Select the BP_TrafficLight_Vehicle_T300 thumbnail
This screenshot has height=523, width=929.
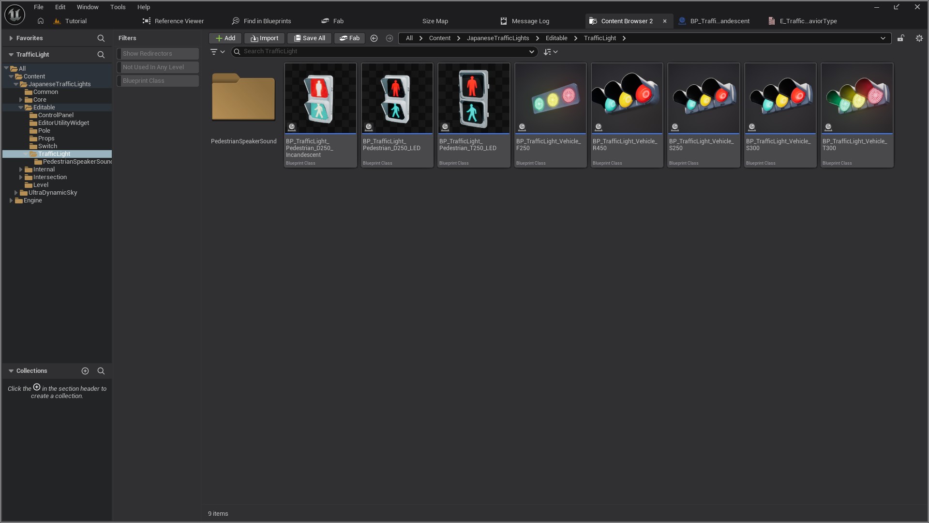[x=856, y=99]
